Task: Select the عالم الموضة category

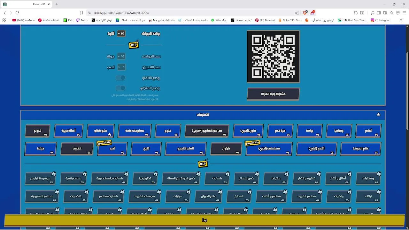Action: (361, 149)
